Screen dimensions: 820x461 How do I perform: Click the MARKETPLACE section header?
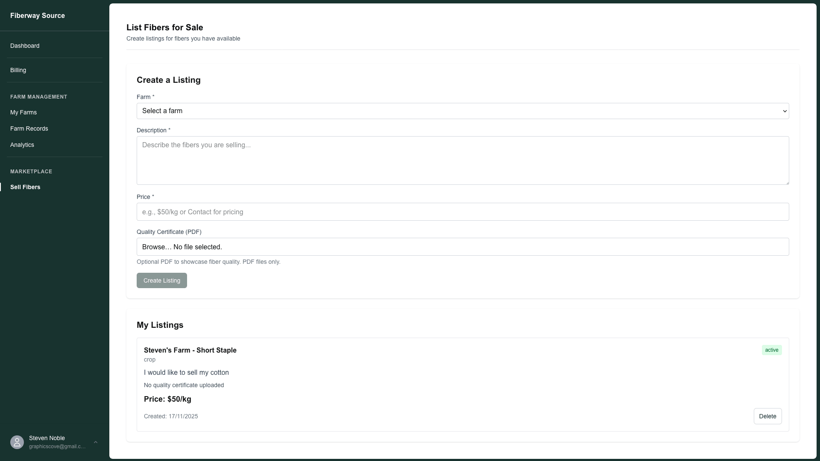coord(31,172)
